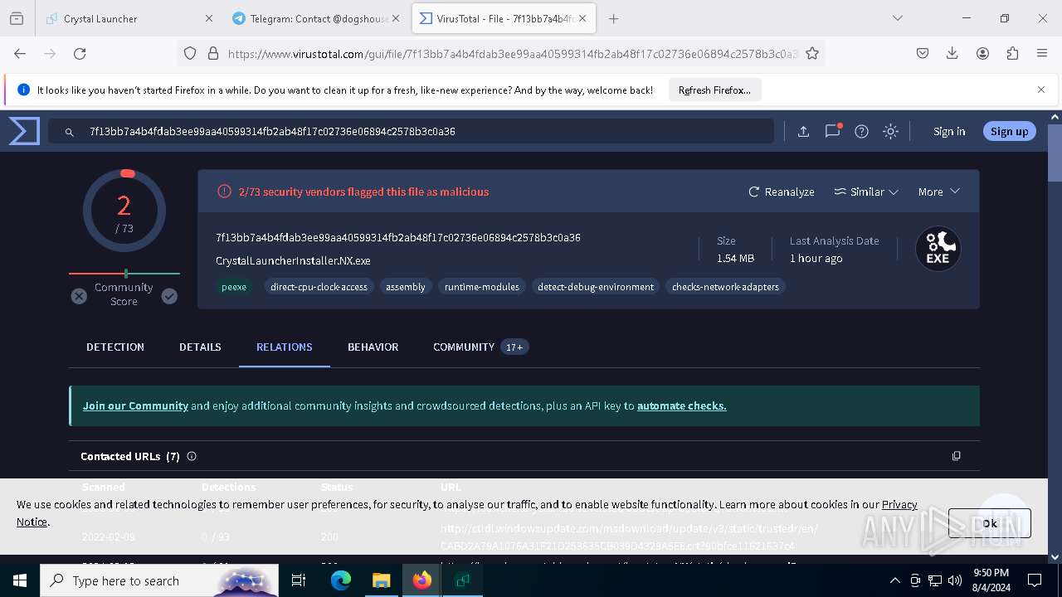The image size is (1062, 597).
Task: Click the Sign in link
Action: pyautogui.click(x=949, y=131)
